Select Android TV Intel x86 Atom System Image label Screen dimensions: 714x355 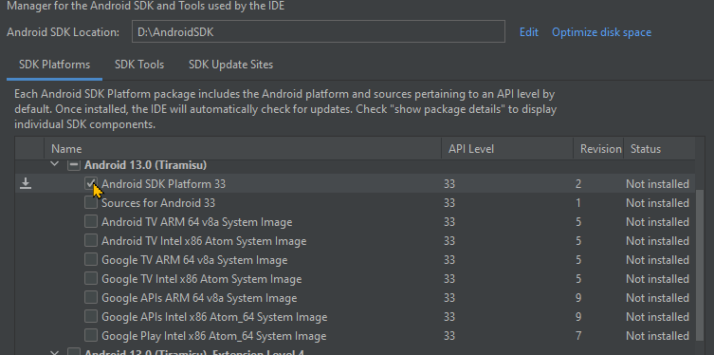click(204, 241)
